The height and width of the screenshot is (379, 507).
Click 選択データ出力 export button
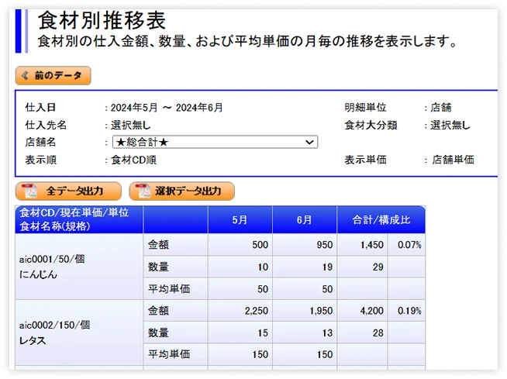pos(181,191)
